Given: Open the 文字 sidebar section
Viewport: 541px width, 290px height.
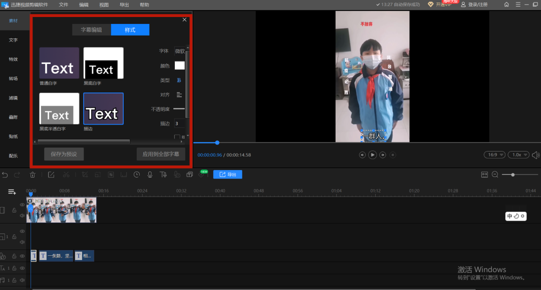Looking at the screenshot, I should click(13, 40).
